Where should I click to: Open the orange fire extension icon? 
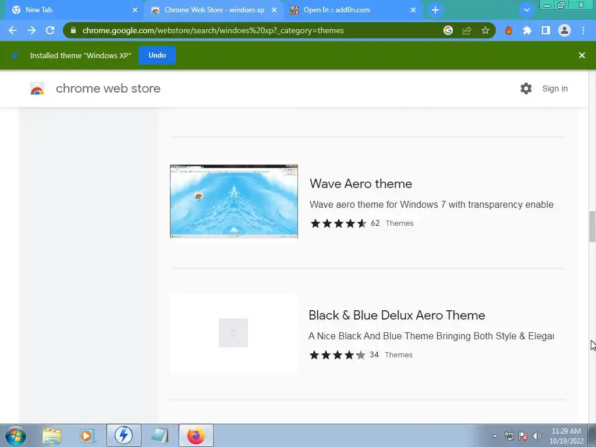tap(509, 30)
